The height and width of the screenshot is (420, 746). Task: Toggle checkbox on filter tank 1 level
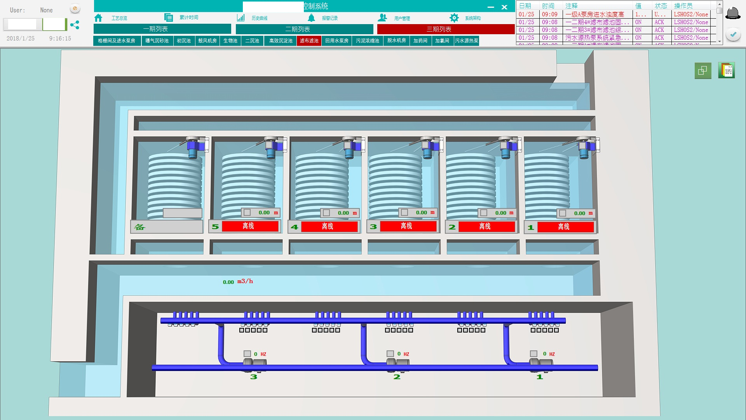pyautogui.click(x=562, y=213)
